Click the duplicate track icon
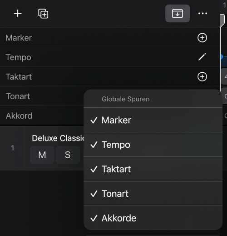 [x=43, y=14]
